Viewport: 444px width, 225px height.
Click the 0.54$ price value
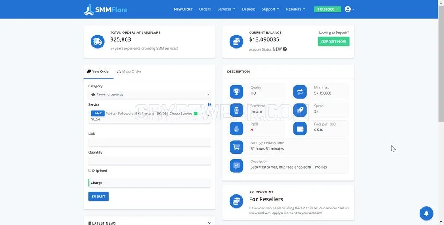tap(318, 130)
